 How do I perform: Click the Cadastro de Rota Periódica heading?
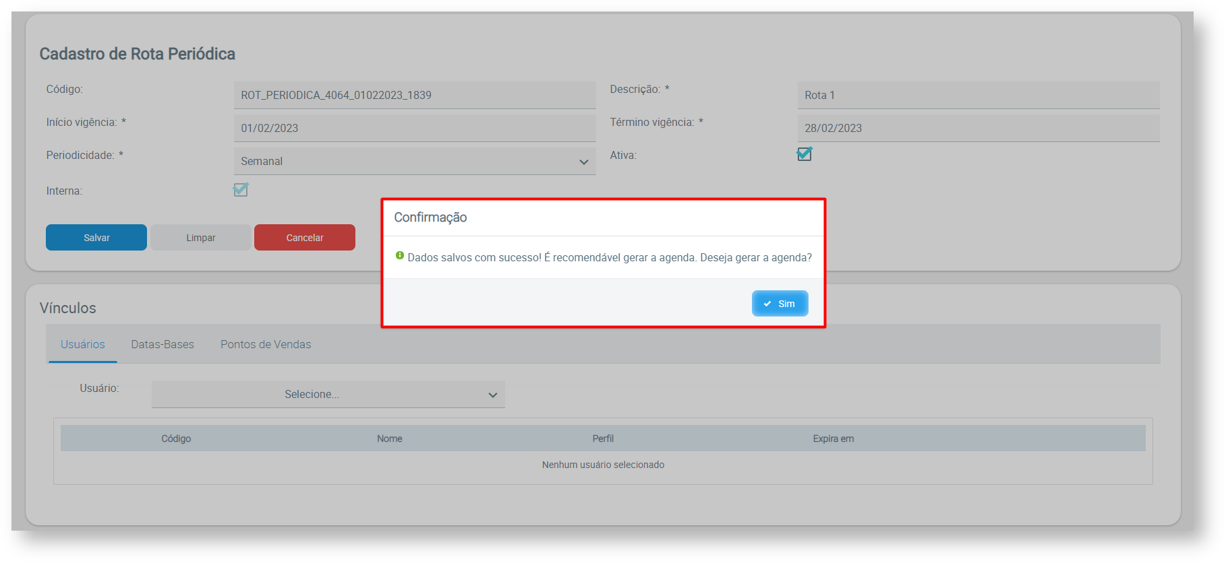tap(138, 54)
